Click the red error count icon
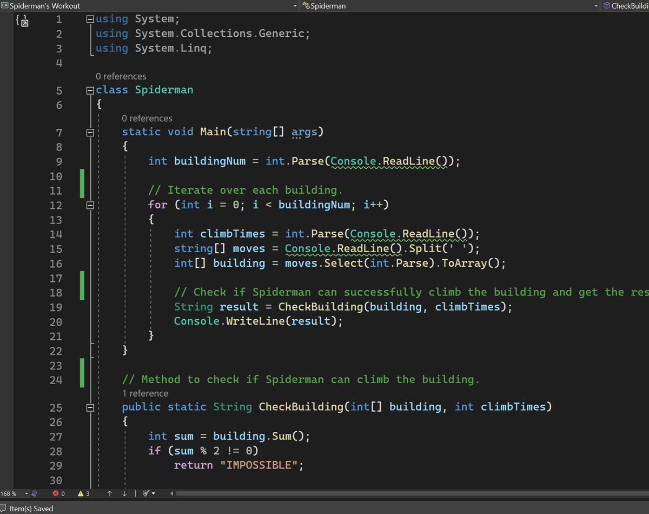Image resolution: width=649 pixels, height=514 pixels. pos(56,493)
